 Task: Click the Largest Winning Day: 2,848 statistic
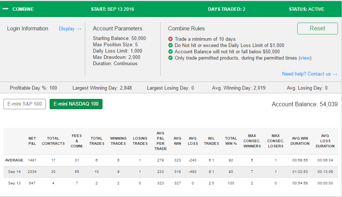tap(102, 88)
